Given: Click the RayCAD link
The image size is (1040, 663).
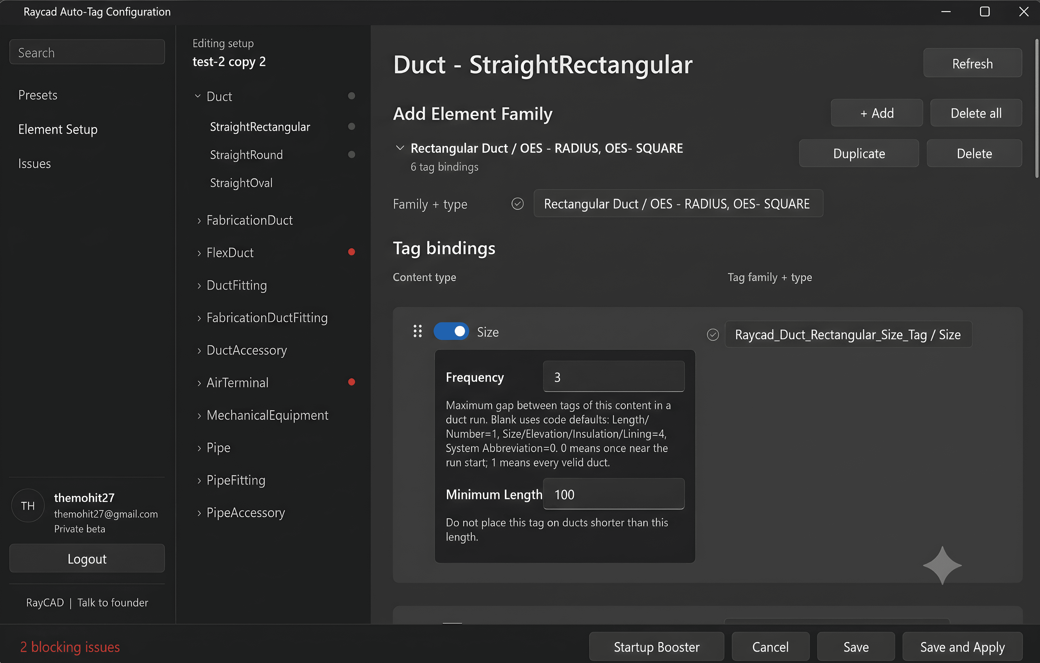Looking at the screenshot, I should click(x=45, y=603).
